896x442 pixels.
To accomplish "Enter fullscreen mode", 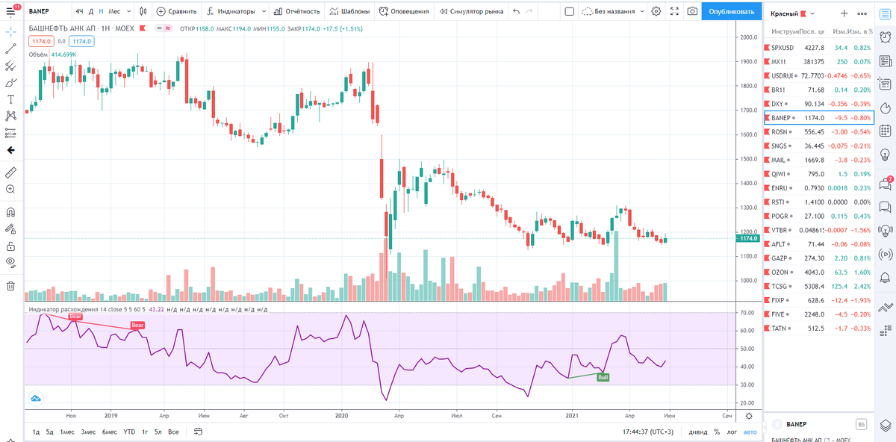I will click(x=675, y=11).
